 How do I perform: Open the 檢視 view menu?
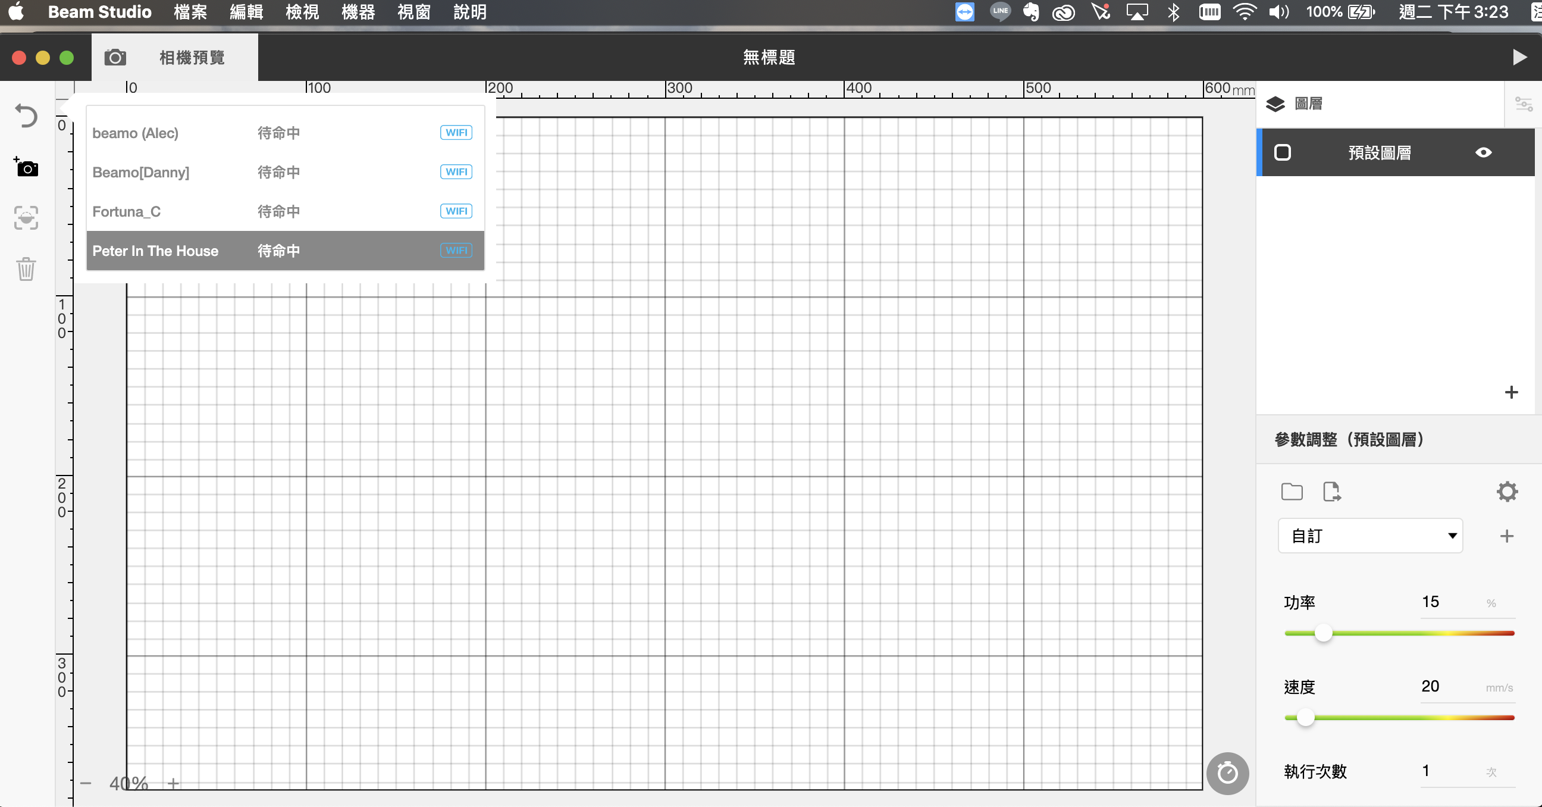pyautogui.click(x=302, y=11)
